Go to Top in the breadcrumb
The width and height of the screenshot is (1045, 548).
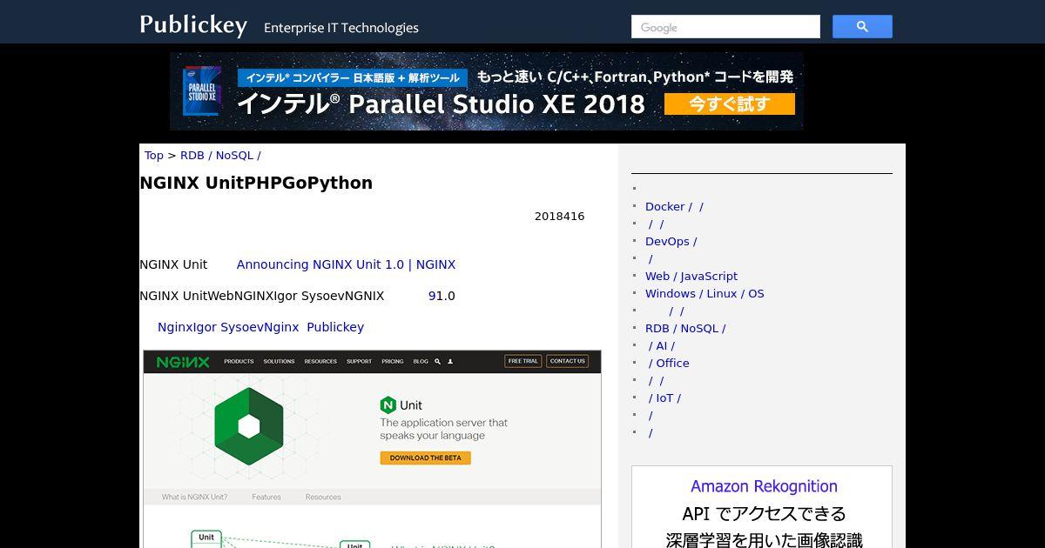(x=154, y=156)
